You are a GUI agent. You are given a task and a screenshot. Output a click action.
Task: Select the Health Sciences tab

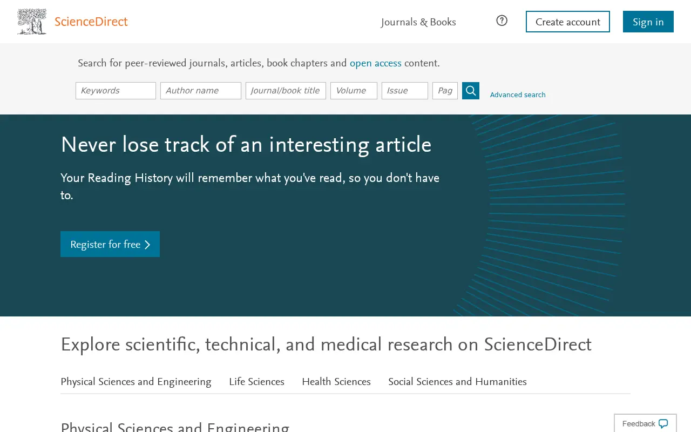(336, 382)
